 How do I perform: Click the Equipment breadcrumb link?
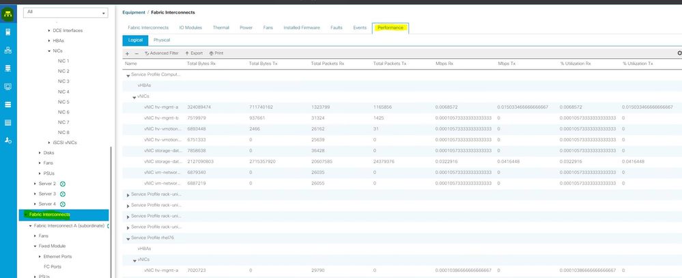click(134, 12)
